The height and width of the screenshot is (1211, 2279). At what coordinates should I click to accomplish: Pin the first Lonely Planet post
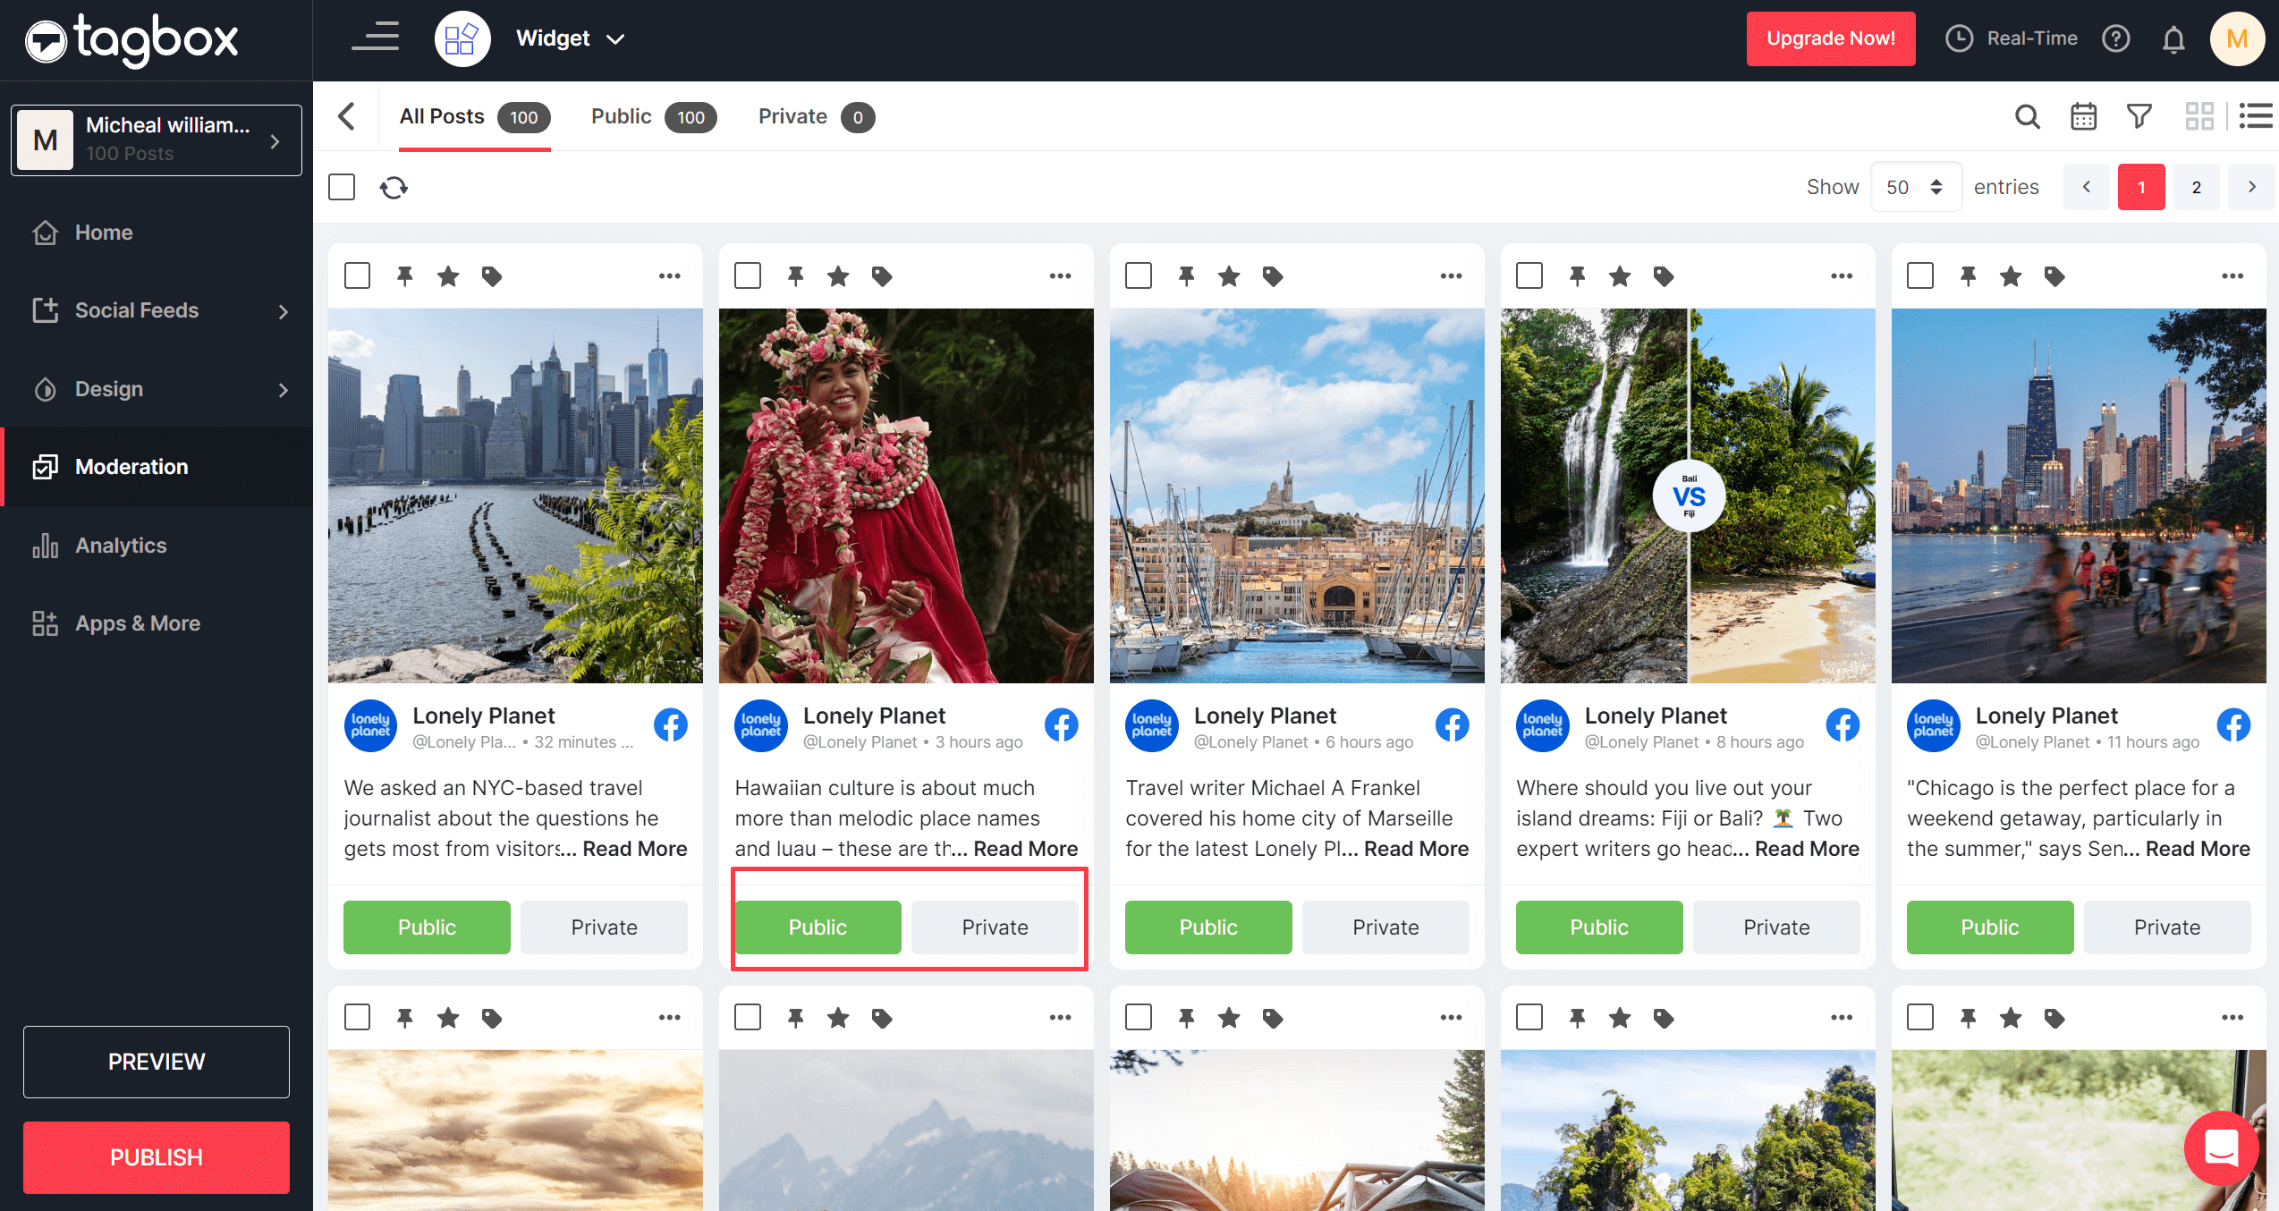[403, 275]
